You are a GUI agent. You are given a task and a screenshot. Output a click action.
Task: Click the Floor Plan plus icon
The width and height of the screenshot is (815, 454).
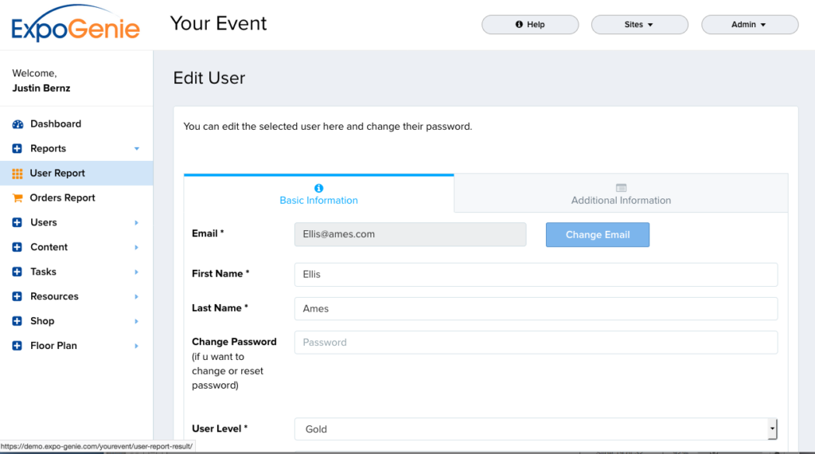[18, 346]
